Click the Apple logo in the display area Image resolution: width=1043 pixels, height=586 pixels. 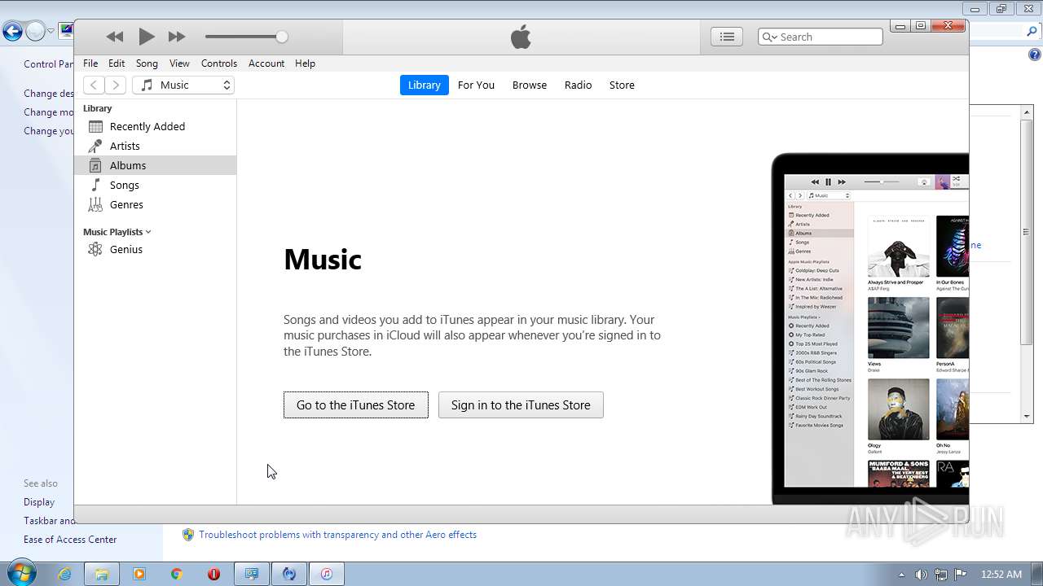coord(521,37)
